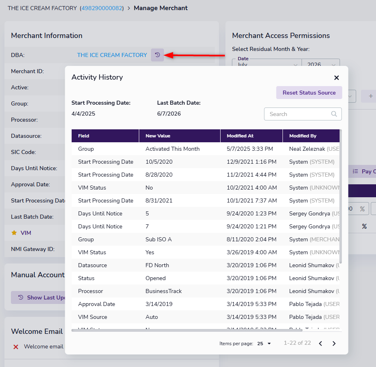The height and width of the screenshot is (367, 376).
Task: Click the 'NMI Gateway ID:' label
Action: 33,249
